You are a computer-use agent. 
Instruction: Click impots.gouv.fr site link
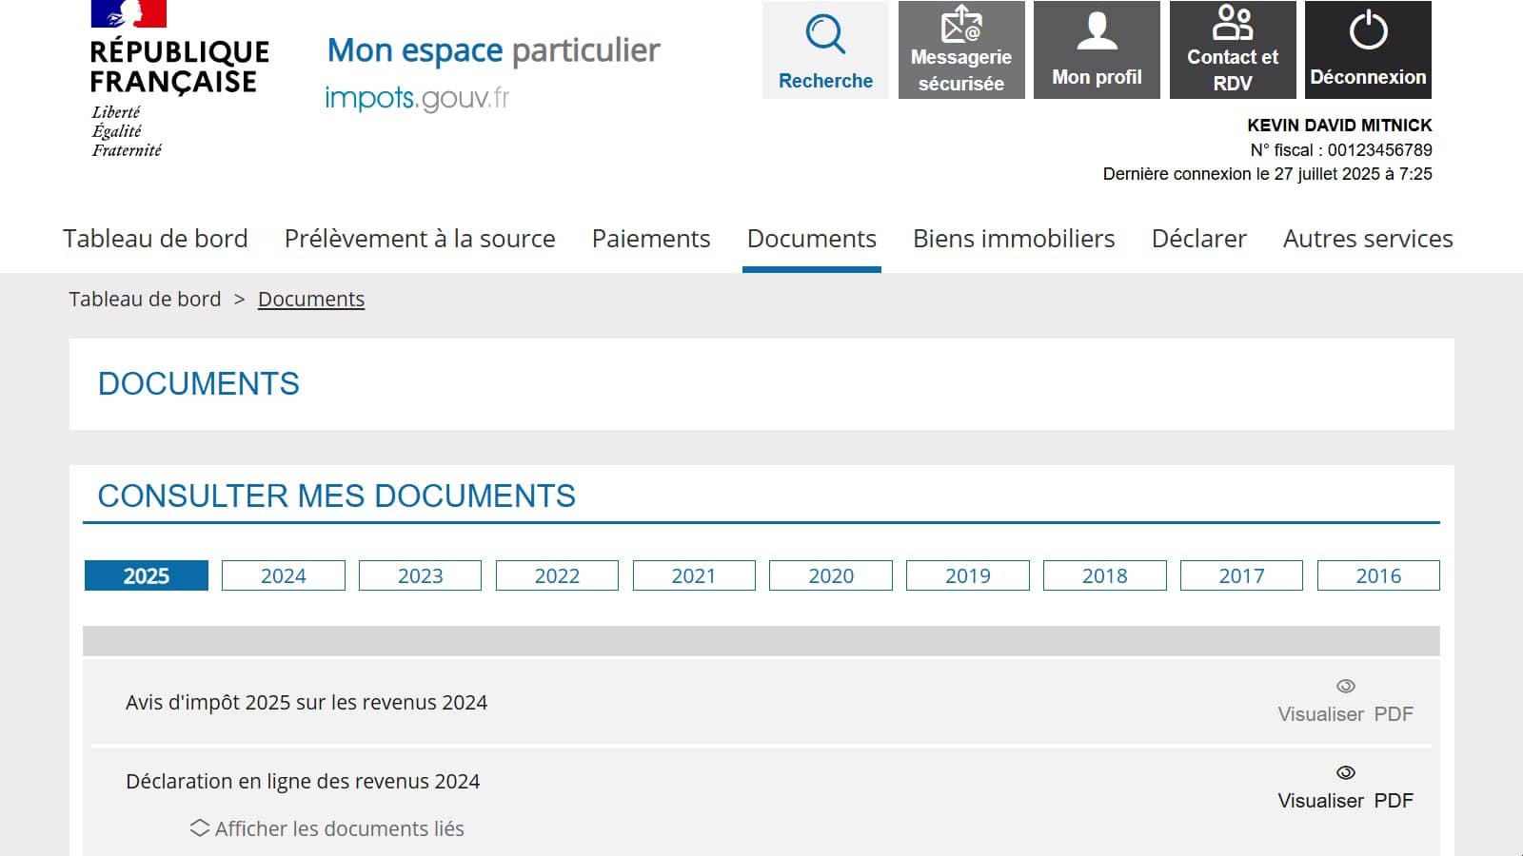[417, 98]
